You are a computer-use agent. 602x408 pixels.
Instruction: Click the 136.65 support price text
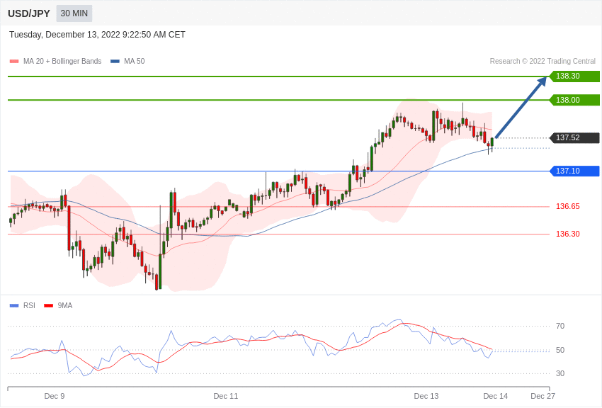click(568, 206)
